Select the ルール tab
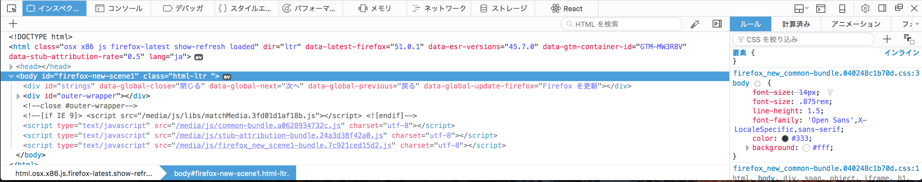Viewport: 922px width, 182px height. click(750, 24)
